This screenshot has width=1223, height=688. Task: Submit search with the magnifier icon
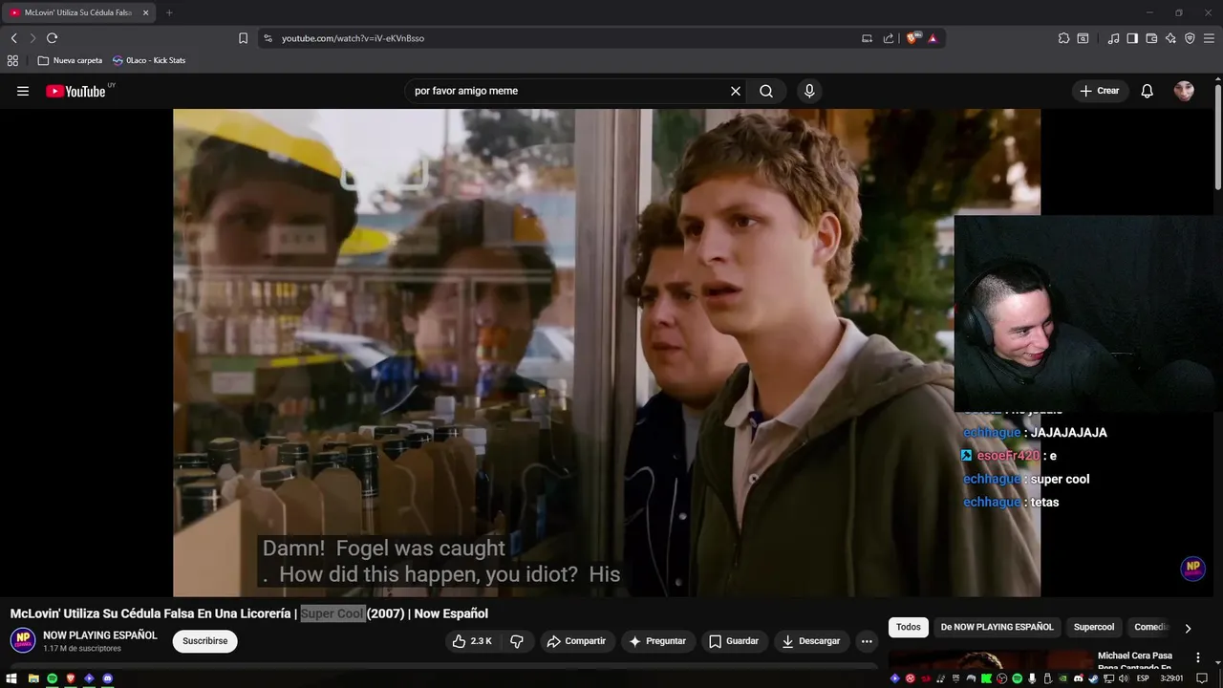[766, 91]
